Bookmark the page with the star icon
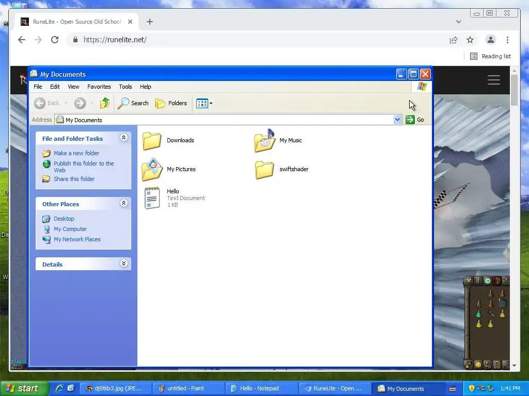This screenshot has width=529, height=396. tap(470, 40)
